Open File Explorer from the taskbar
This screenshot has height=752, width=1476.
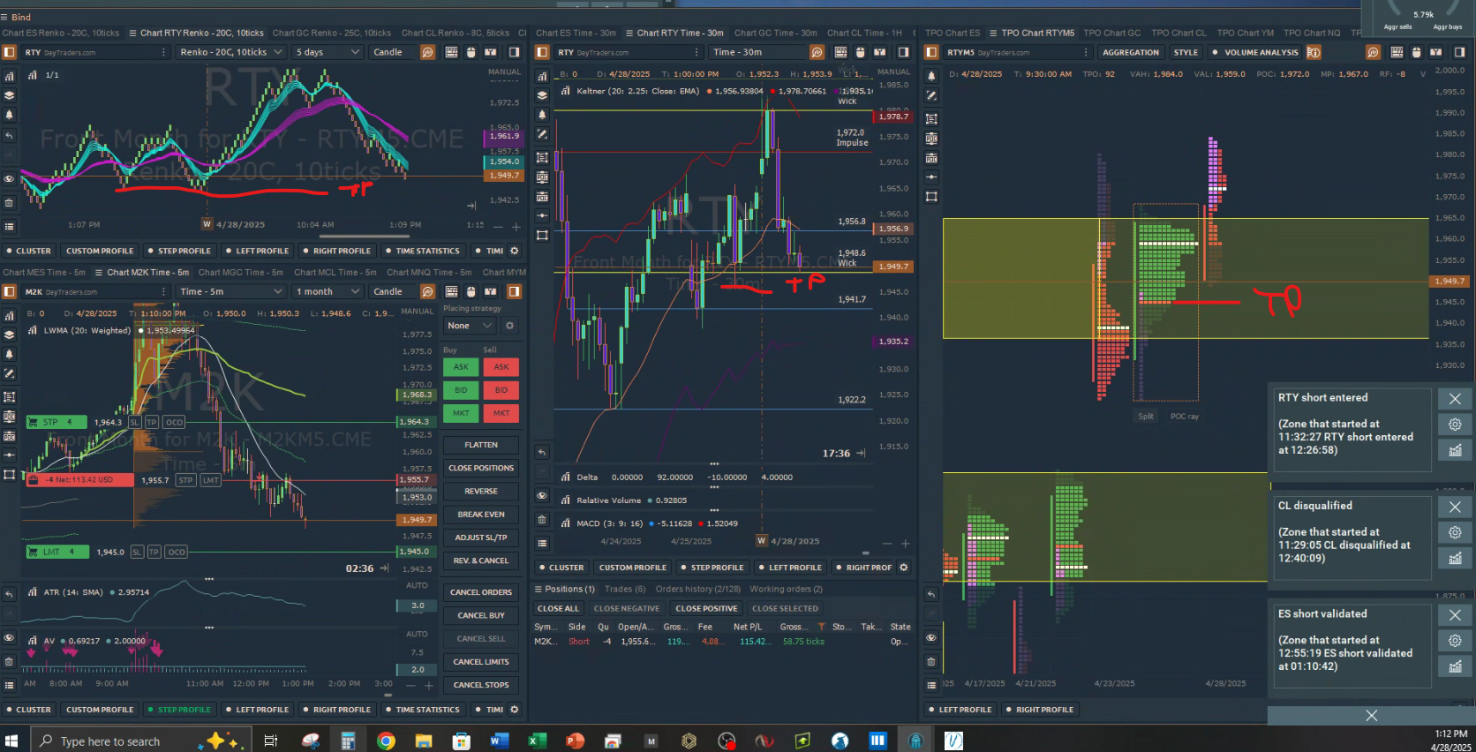click(x=424, y=741)
